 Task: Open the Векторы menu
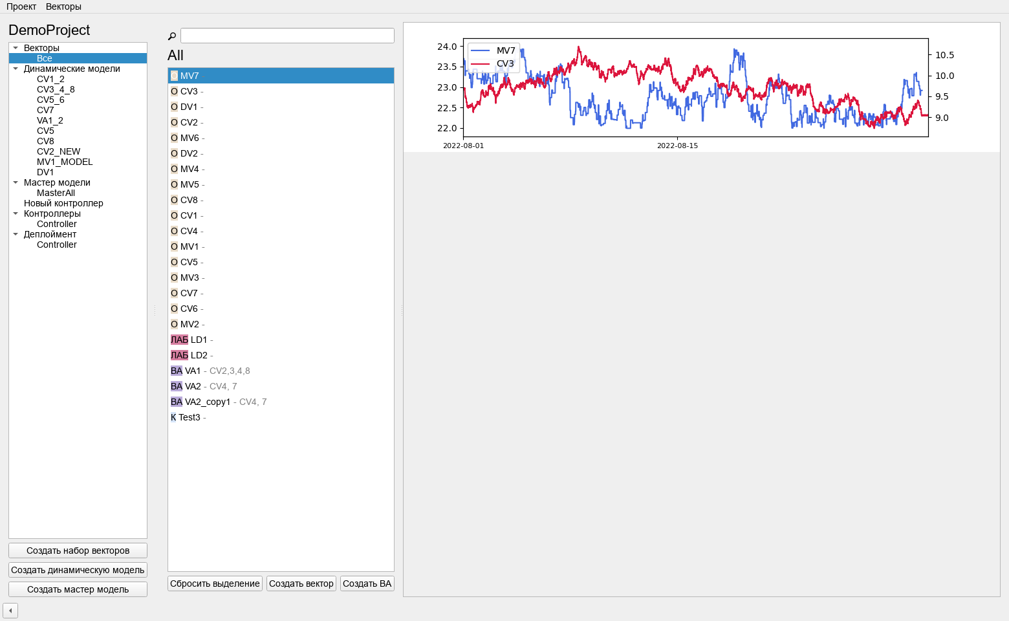pos(63,6)
